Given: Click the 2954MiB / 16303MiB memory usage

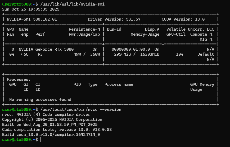Looking at the screenshot, I should [137, 54].
